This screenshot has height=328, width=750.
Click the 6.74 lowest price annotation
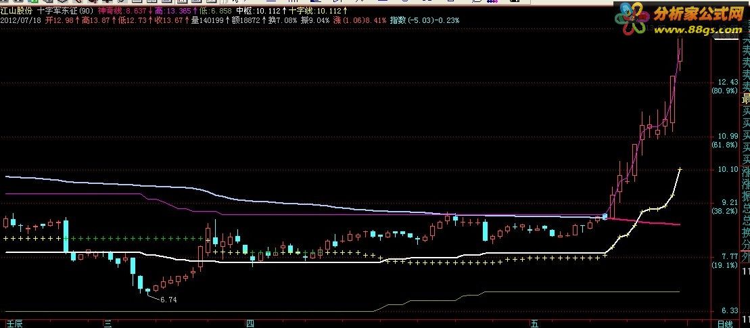pos(168,300)
